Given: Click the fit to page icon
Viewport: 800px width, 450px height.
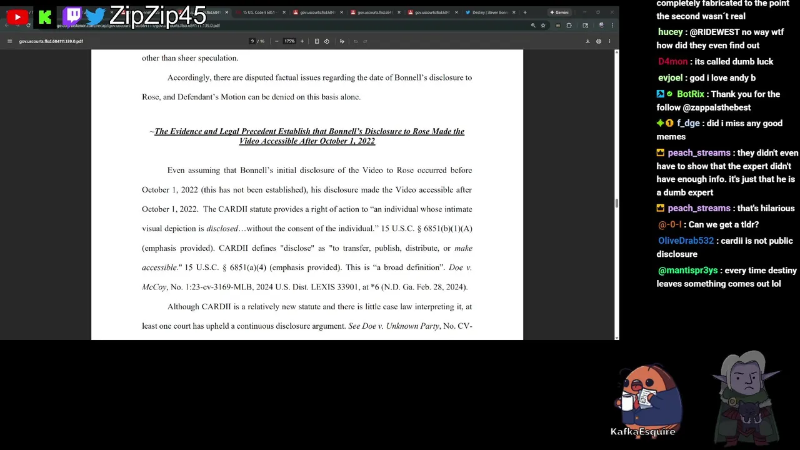Looking at the screenshot, I should pyautogui.click(x=317, y=41).
